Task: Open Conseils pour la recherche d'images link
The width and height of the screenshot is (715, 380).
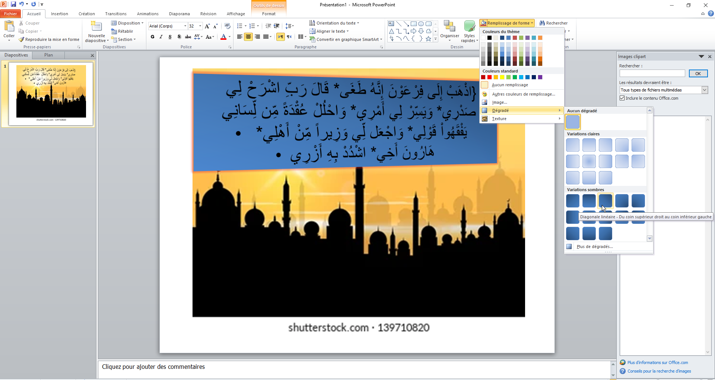Action: click(x=659, y=371)
